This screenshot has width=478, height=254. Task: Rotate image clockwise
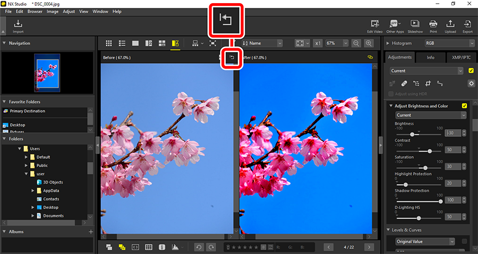tap(210, 247)
